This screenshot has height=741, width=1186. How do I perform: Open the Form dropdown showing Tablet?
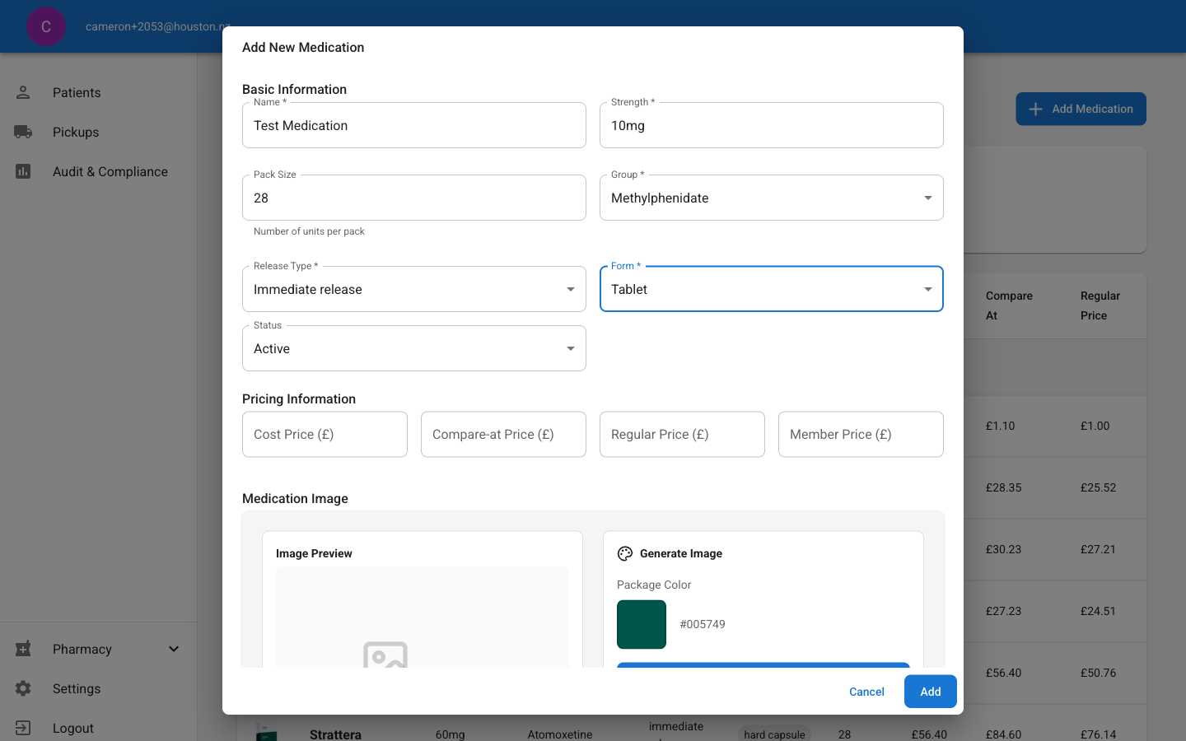772,289
